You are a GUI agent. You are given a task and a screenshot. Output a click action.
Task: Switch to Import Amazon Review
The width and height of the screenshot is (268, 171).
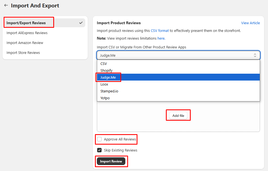[25, 43]
